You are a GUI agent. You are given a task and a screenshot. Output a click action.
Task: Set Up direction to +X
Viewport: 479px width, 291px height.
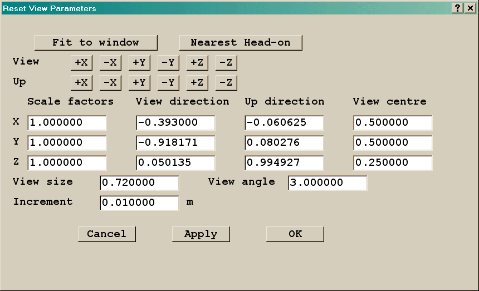tap(81, 83)
